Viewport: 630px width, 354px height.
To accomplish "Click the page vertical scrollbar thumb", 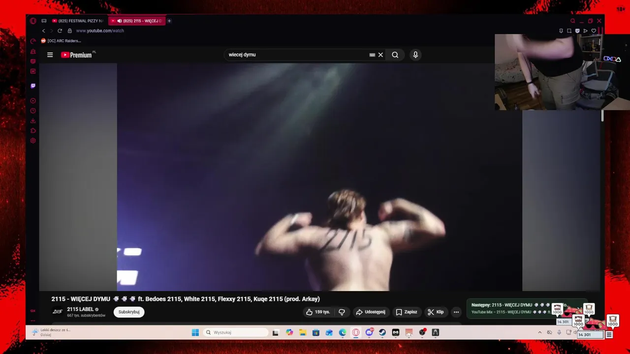I will (602, 117).
